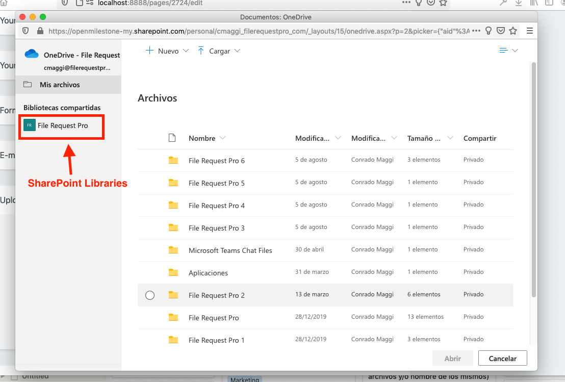Image resolution: width=565 pixels, height=382 pixels.
Task: Click the Aplicaciones folder icon
Action: 173,272
